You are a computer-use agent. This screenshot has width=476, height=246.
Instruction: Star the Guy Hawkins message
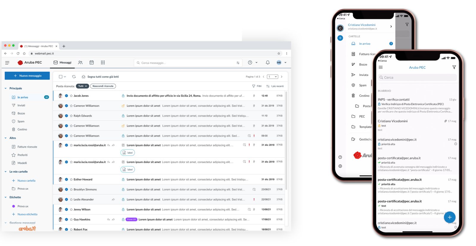pyautogui.click(x=71, y=220)
